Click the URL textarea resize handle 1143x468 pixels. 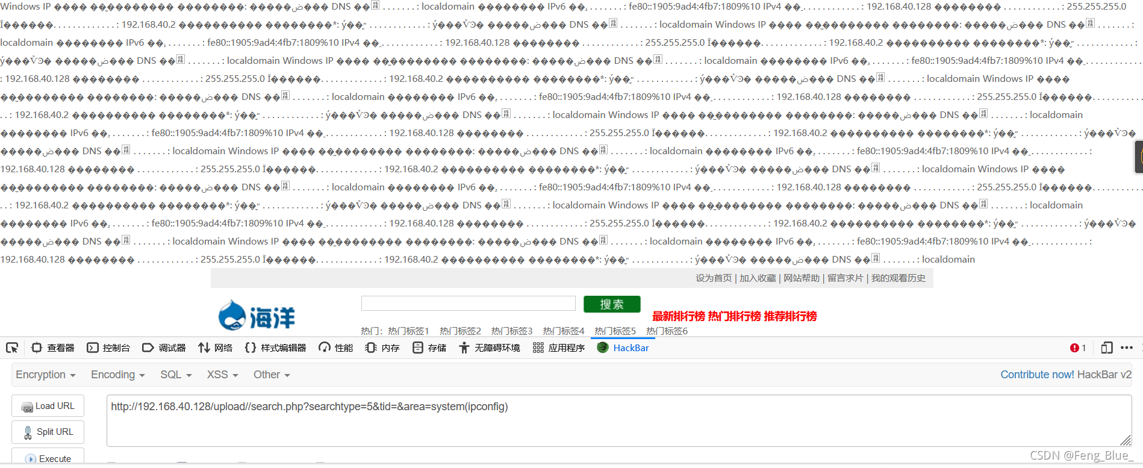pyautogui.click(x=1126, y=440)
